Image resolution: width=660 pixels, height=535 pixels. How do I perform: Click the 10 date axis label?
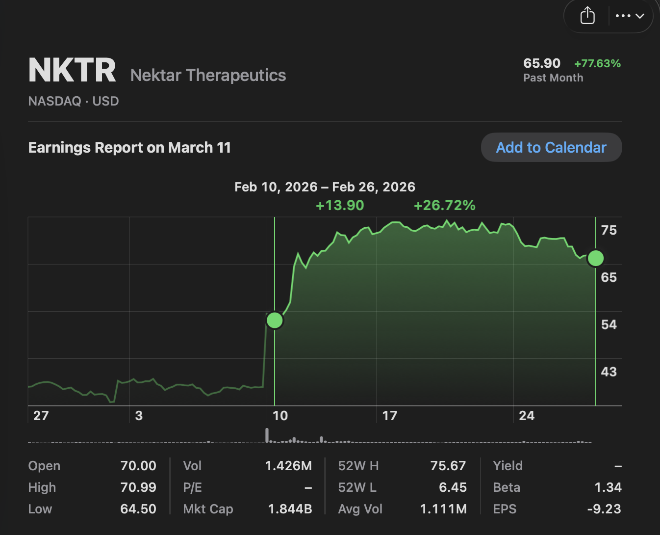click(x=280, y=416)
